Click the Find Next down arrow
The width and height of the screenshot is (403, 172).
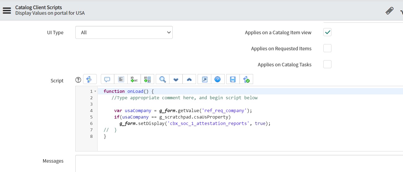click(176, 79)
